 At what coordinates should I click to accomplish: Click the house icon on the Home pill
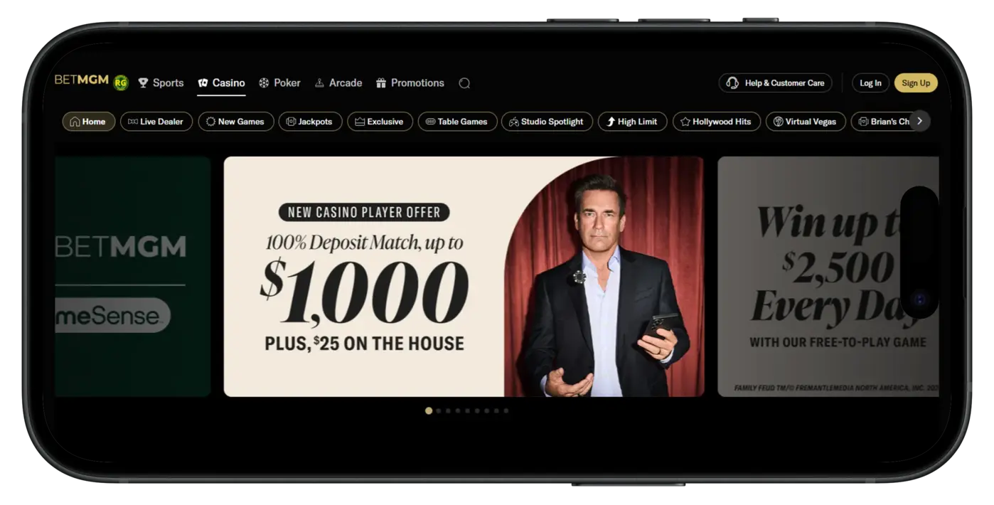tap(76, 121)
